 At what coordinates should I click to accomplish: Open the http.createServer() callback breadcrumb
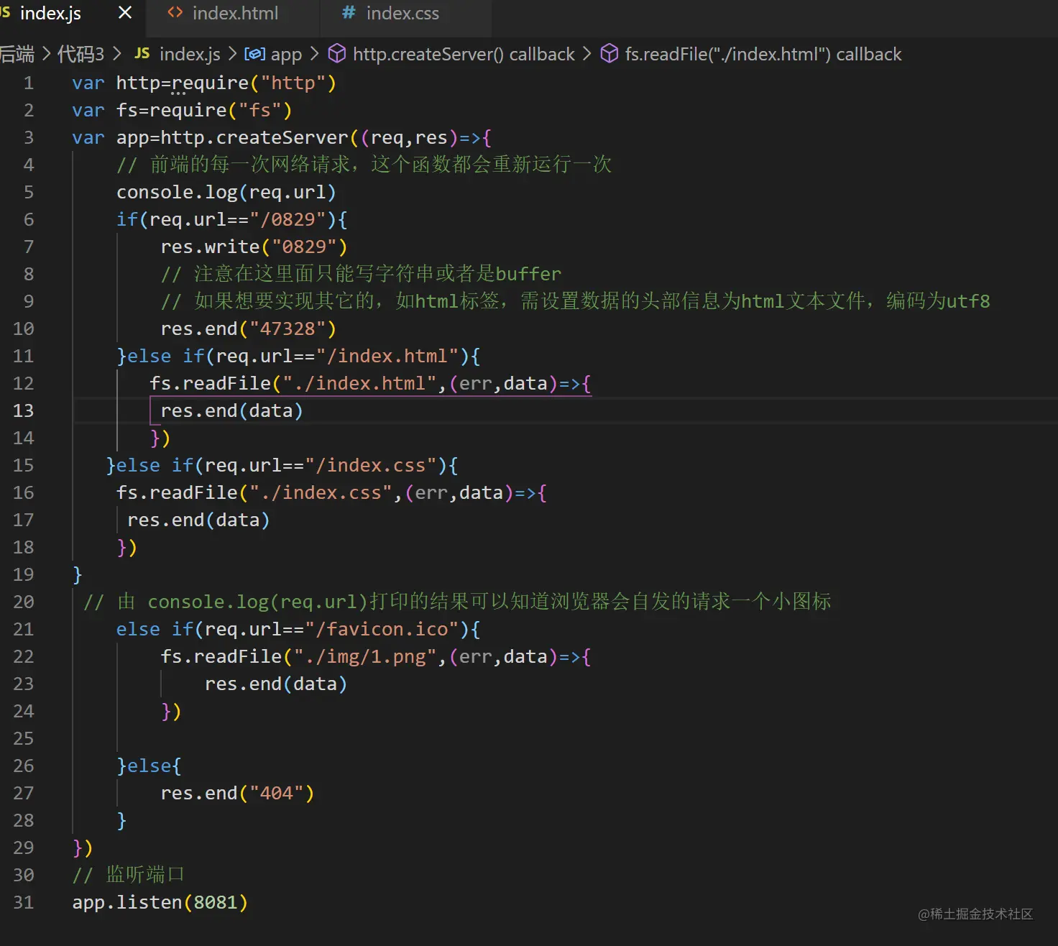(464, 54)
